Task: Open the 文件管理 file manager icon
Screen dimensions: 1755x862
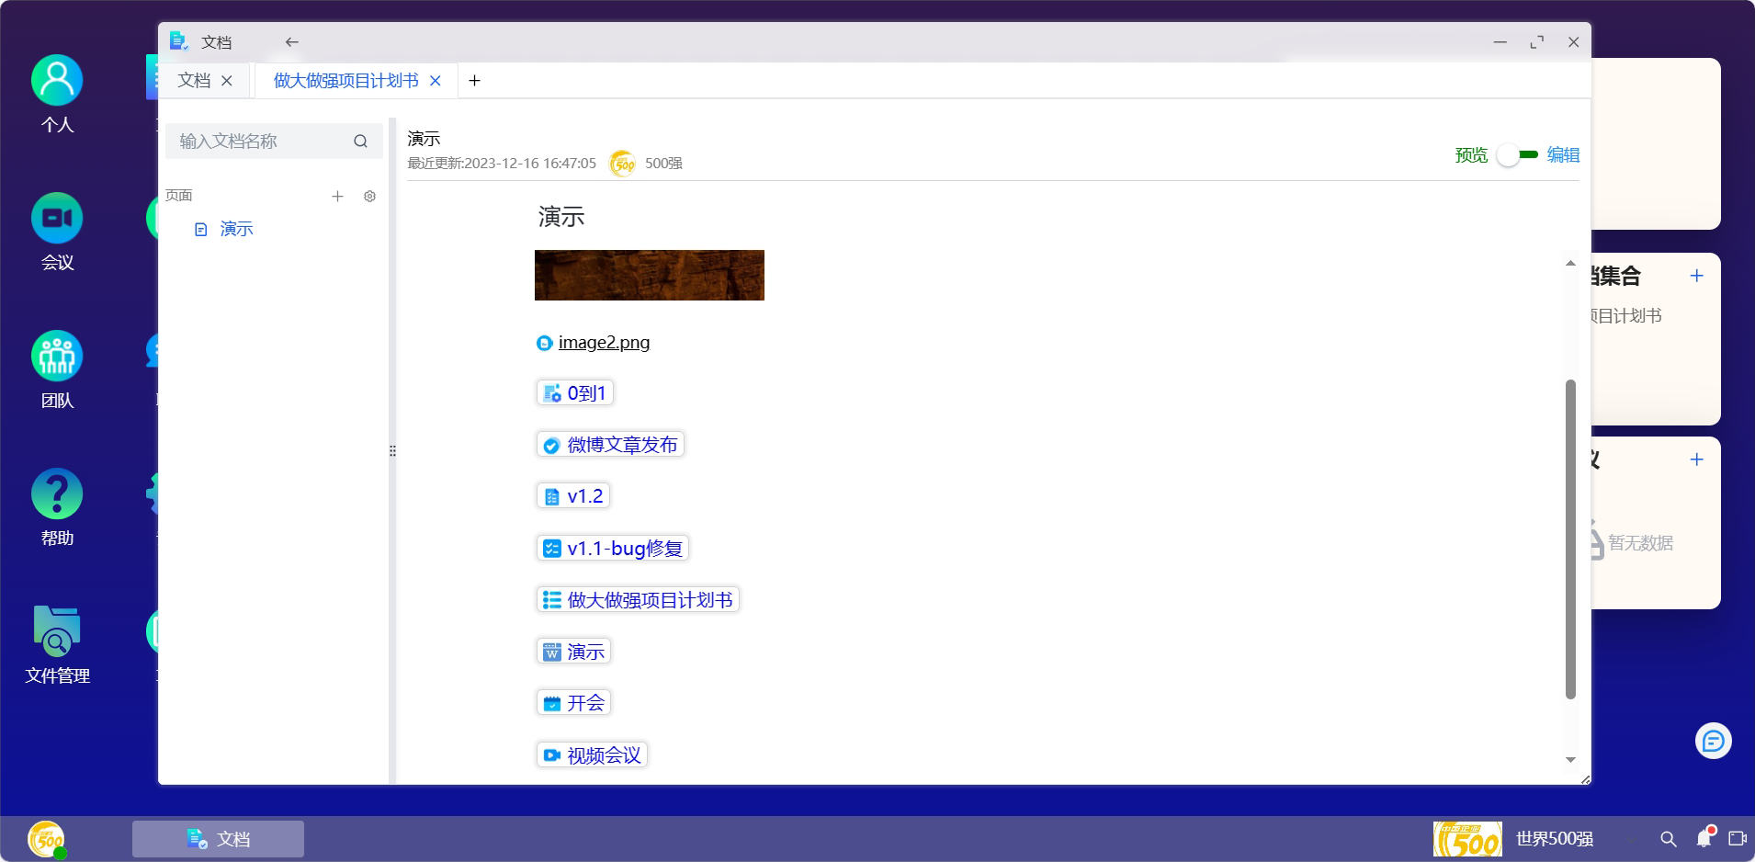Action: [x=57, y=632]
